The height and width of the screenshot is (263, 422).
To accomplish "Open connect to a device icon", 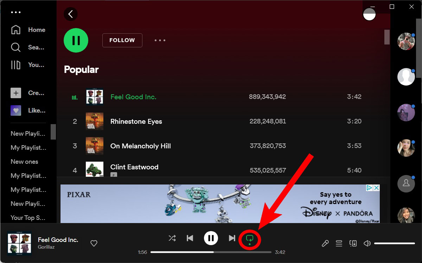I will pyautogui.click(x=353, y=243).
